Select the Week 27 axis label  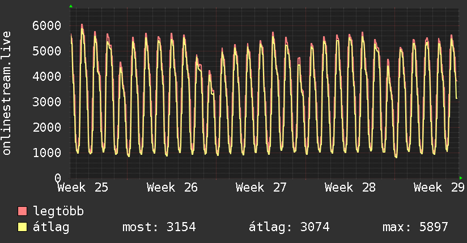(261, 188)
